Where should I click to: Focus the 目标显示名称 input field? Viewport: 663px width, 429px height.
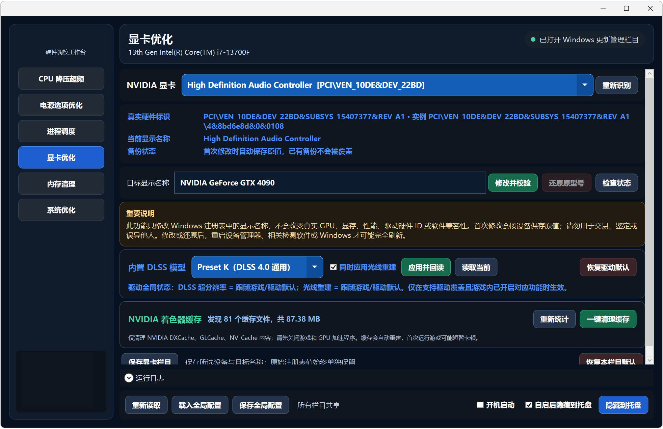[330, 183]
